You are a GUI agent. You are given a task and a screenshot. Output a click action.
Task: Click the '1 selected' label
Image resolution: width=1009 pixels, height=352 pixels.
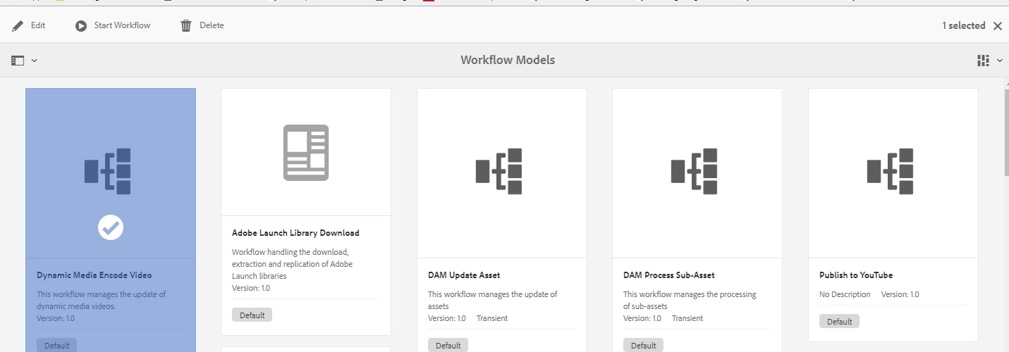(963, 25)
